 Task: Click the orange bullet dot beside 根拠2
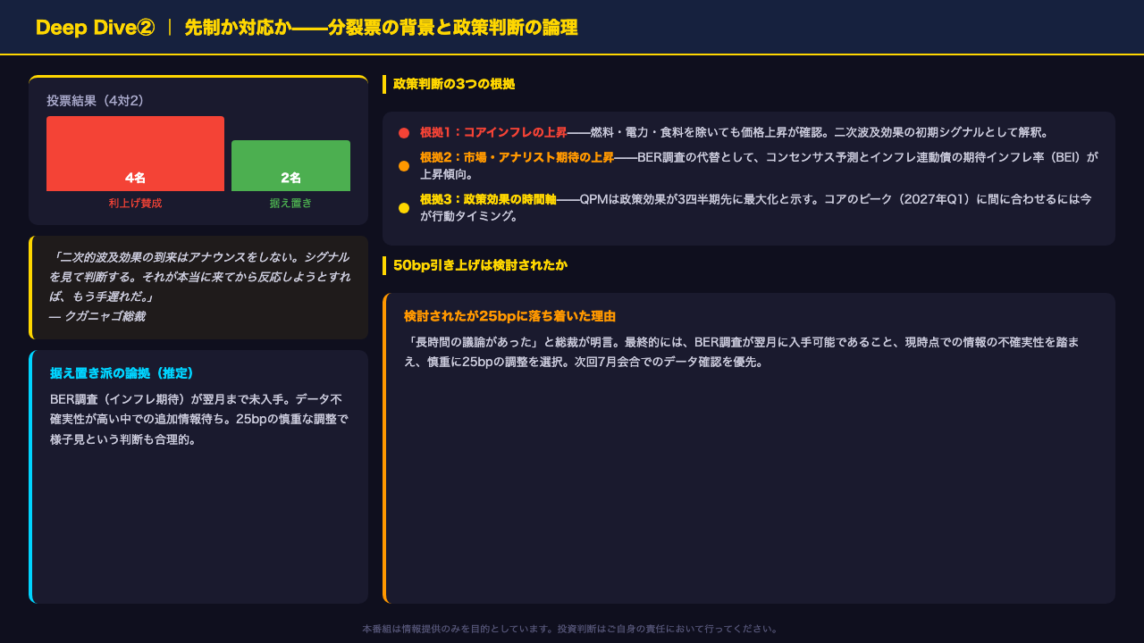point(404,166)
